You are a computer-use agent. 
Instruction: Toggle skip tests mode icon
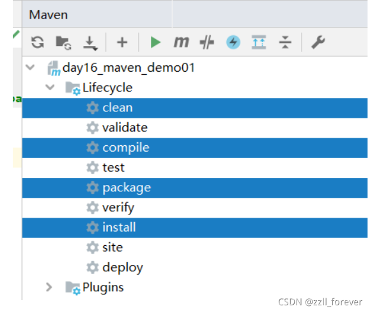(x=207, y=42)
